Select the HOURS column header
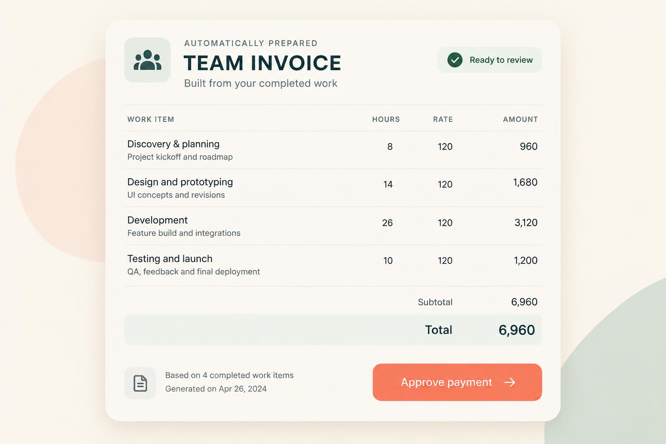Image resolution: width=666 pixels, height=444 pixels. tap(386, 119)
